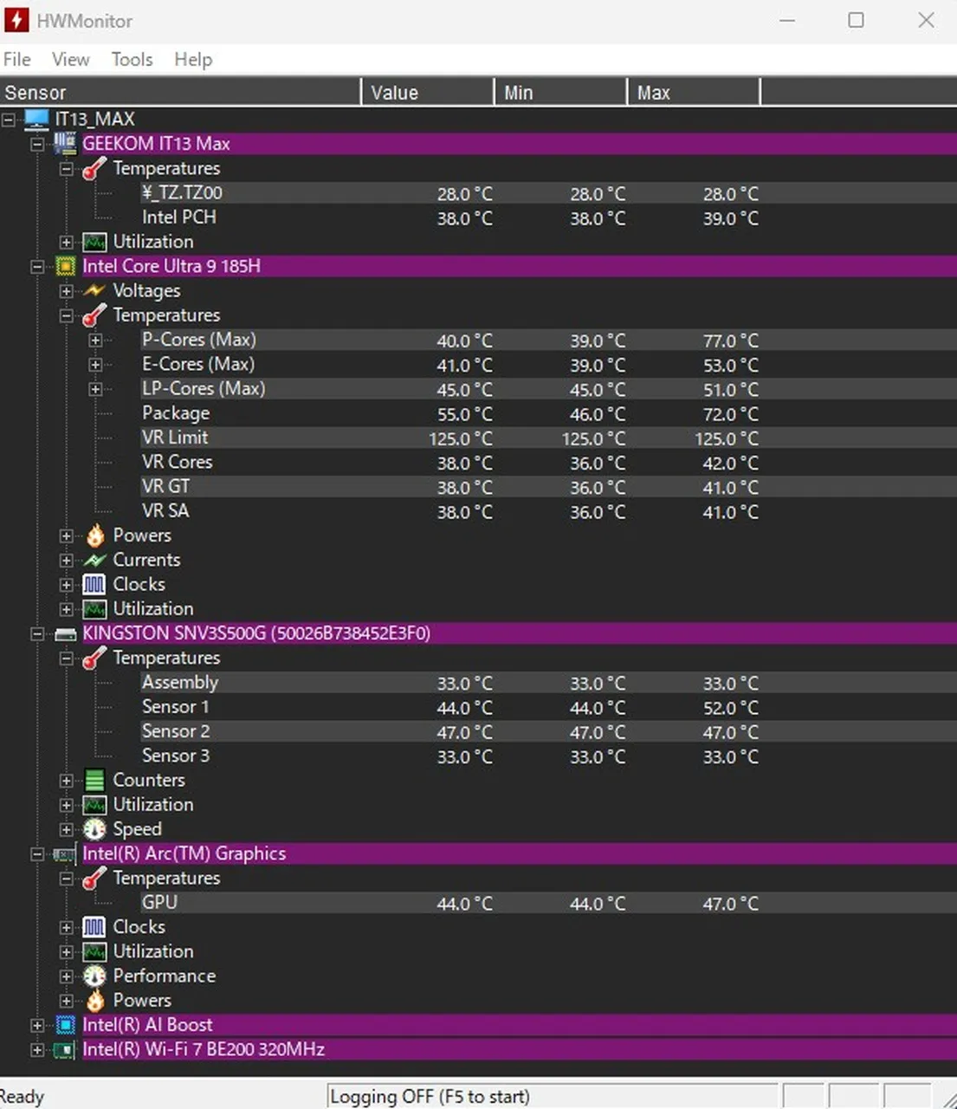Expand the P-Cores (Max) temperature row
Image resolution: width=957 pixels, height=1109 pixels.
tap(96, 340)
